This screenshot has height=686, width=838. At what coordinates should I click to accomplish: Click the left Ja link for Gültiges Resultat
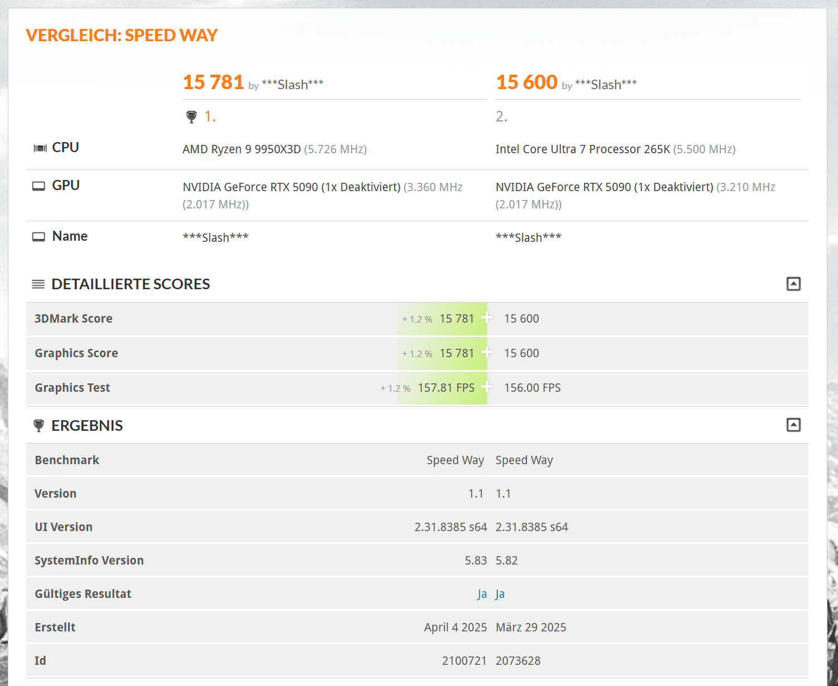482,594
